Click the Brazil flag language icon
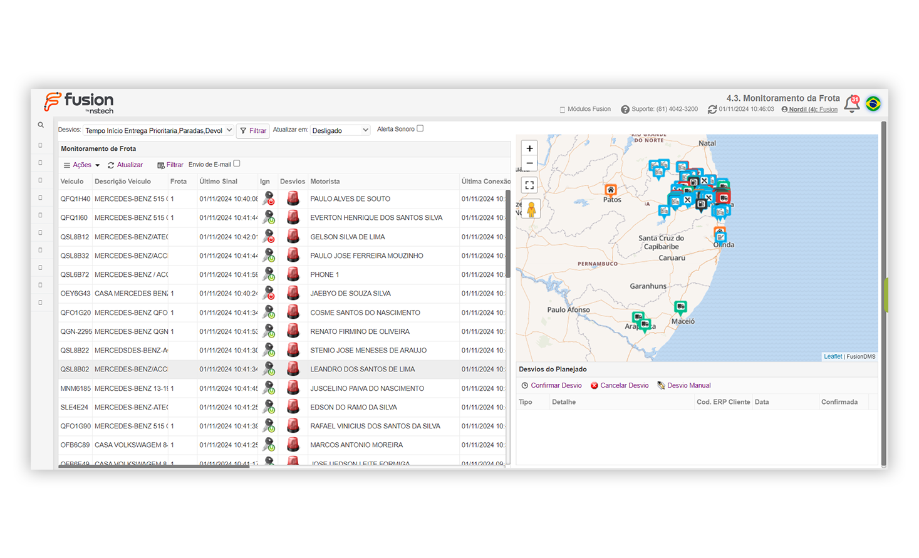 point(873,103)
